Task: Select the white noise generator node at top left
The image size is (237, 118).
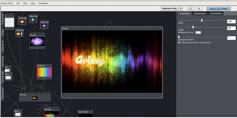Action: pos(10,22)
